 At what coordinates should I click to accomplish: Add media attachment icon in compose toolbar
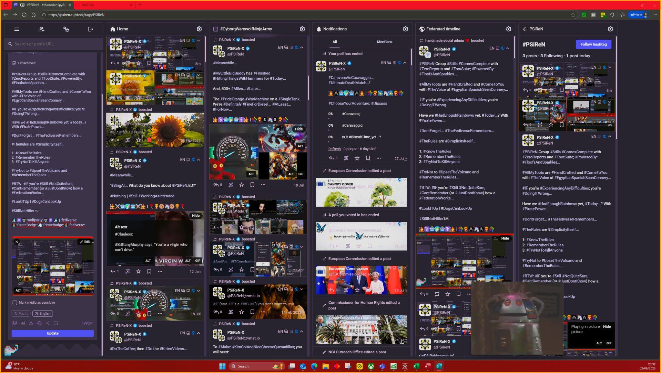(14, 323)
